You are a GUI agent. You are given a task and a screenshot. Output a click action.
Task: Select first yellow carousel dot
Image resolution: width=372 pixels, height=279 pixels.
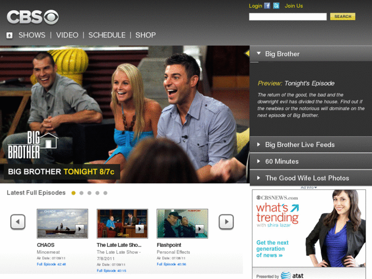tap(74, 193)
